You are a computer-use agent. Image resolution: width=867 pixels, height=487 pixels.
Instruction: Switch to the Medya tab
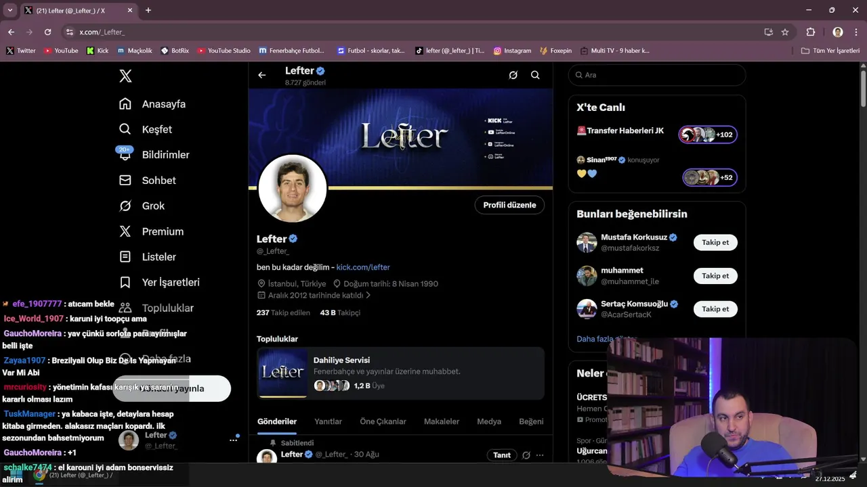click(x=489, y=421)
